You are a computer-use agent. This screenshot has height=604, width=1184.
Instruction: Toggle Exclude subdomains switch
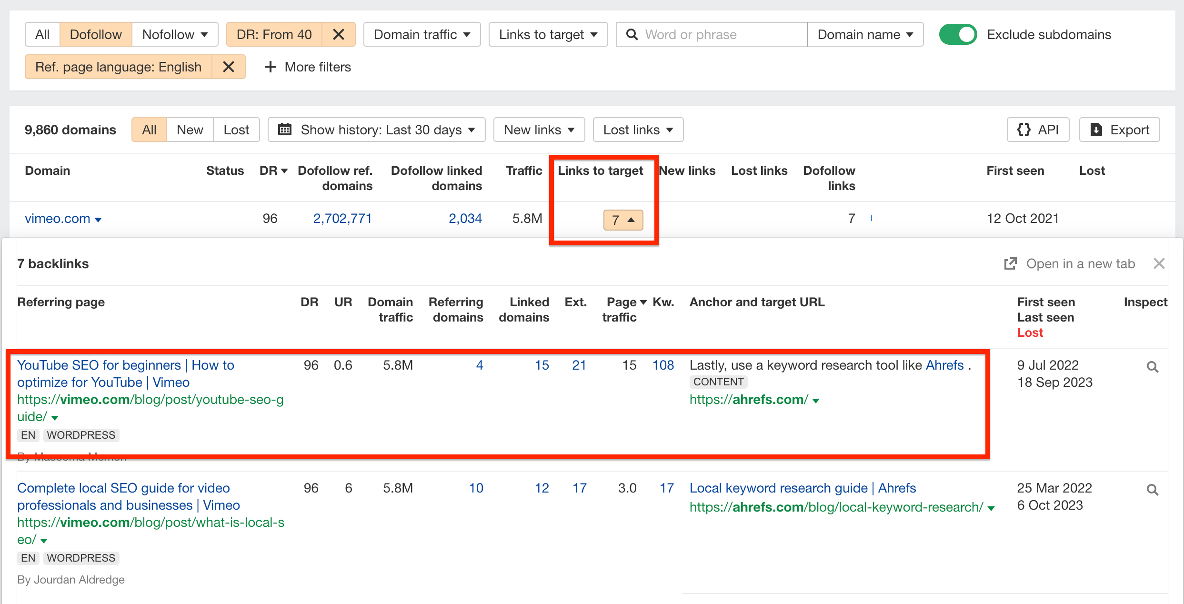coord(958,34)
